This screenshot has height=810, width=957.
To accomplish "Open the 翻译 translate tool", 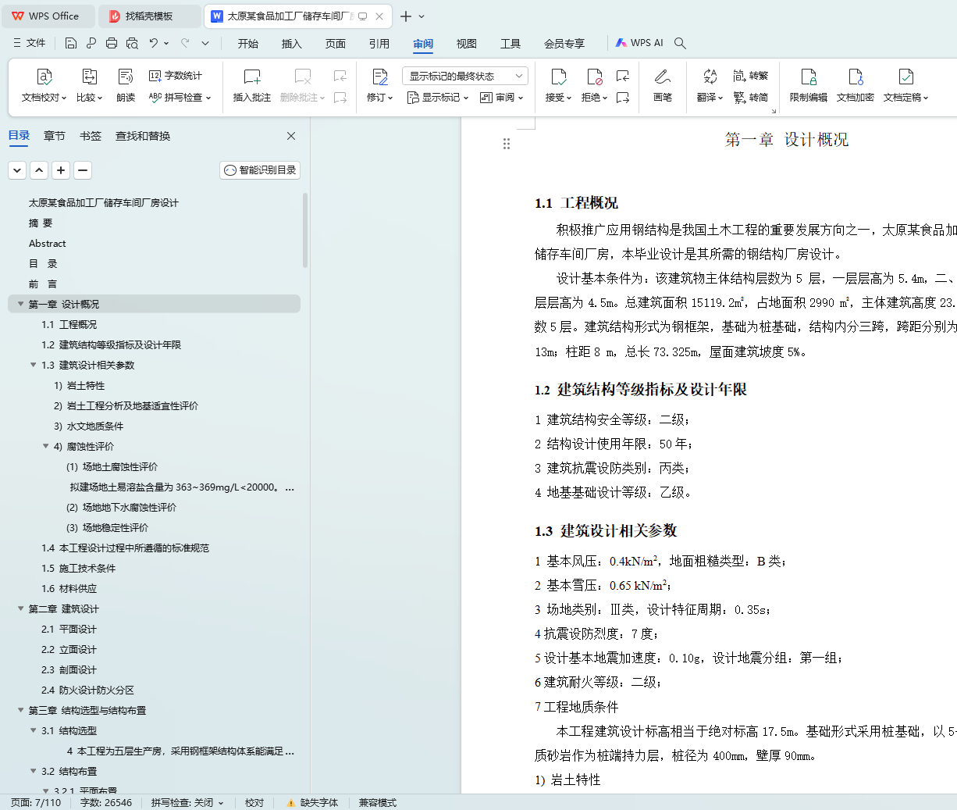I will pyautogui.click(x=710, y=85).
